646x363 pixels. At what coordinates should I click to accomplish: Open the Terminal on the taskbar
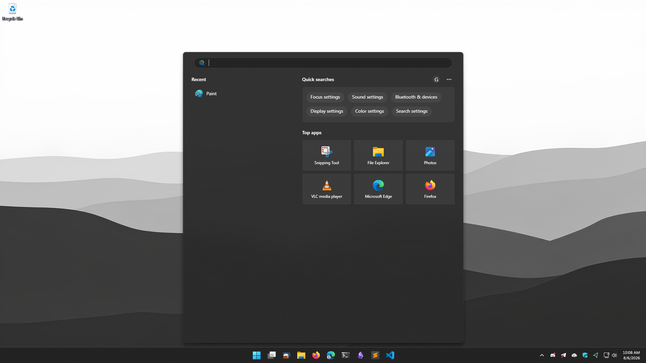(x=346, y=355)
